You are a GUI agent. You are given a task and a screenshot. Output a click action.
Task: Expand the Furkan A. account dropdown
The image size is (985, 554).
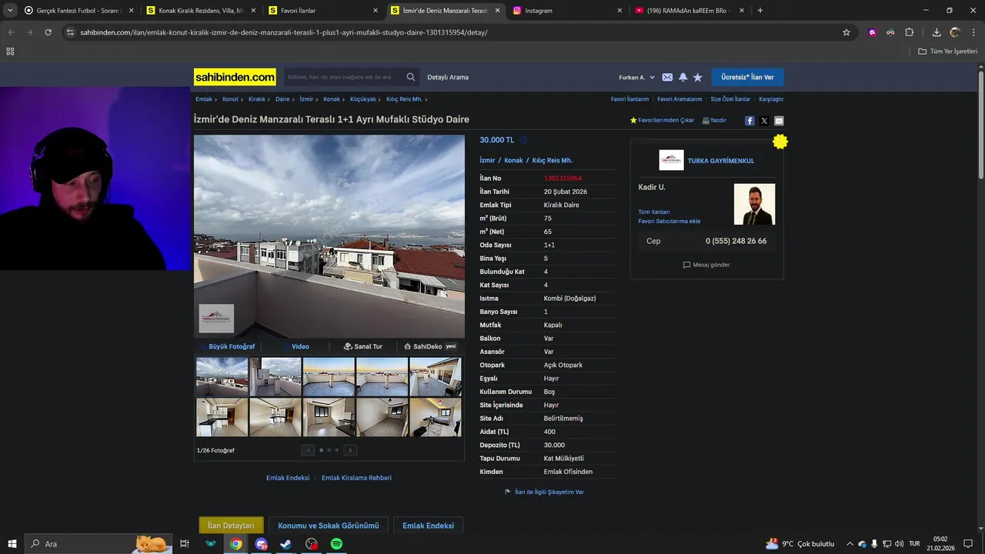(636, 77)
